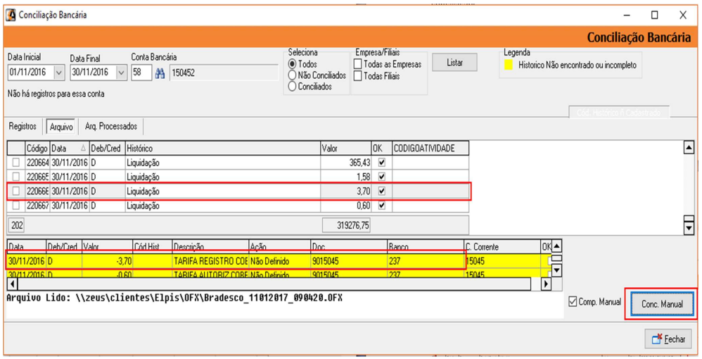The image size is (702, 359).
Task: Enable the Todas as Empresas checkbox
Action: pyautogui.click(x=358, y=64)
